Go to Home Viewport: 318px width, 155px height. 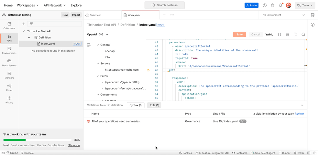8,5
